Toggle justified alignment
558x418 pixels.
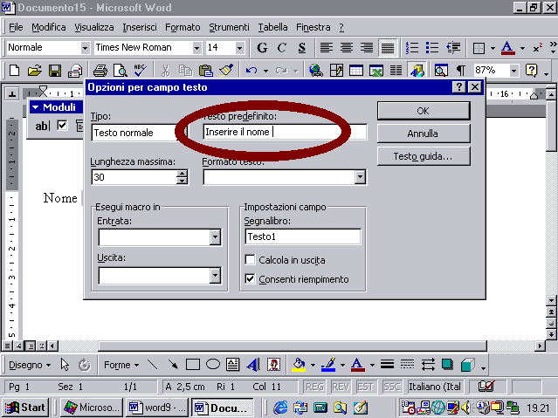(388, 48)
